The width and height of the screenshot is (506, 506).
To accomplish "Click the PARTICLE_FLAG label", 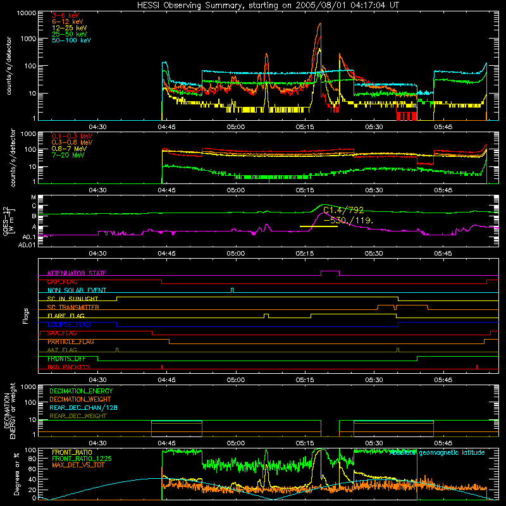I will 71,342.
